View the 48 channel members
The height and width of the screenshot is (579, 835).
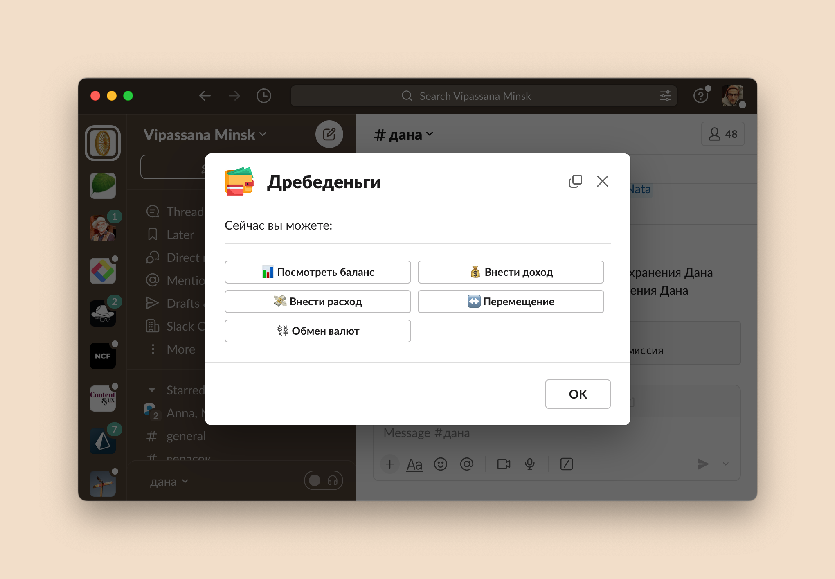(723, 134)
